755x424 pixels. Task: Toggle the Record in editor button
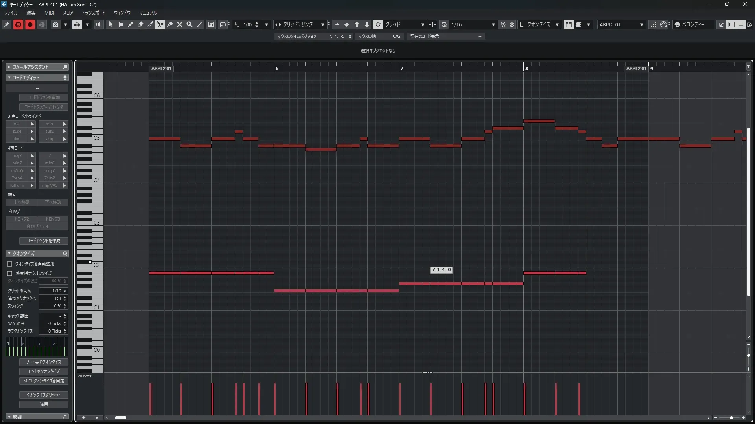[x=30, y=24]
